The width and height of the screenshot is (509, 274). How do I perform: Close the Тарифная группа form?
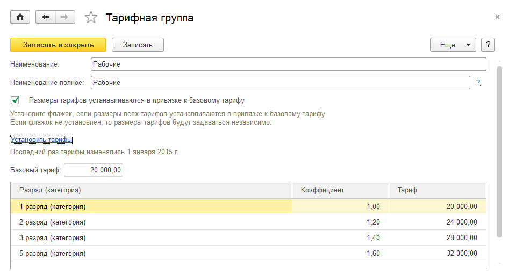tap(497, 17)
